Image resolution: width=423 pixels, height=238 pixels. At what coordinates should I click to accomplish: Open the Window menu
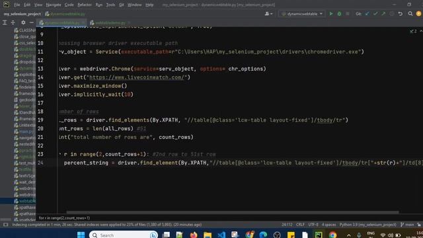(x=134, y=5)
